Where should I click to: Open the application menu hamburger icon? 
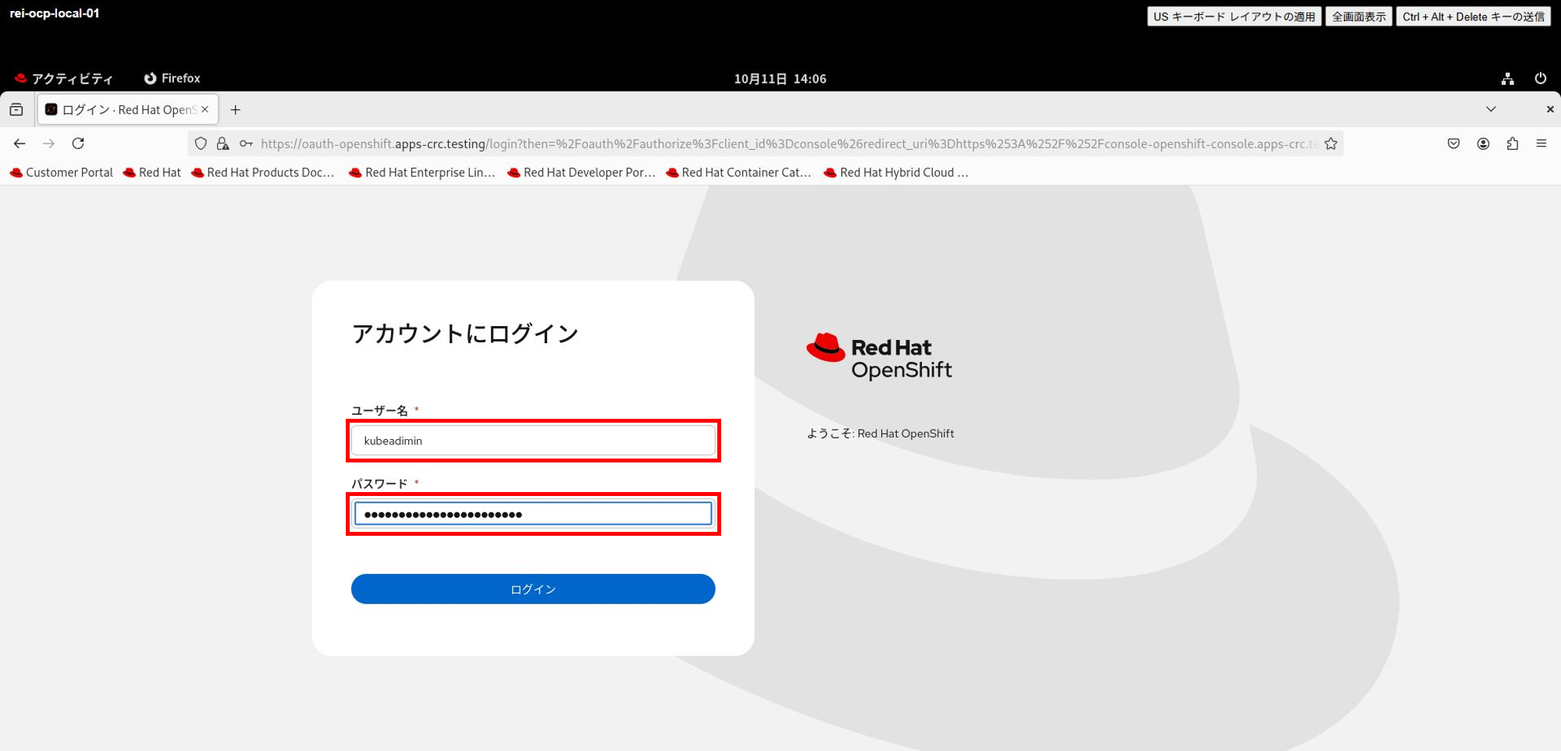point(1541,143)
